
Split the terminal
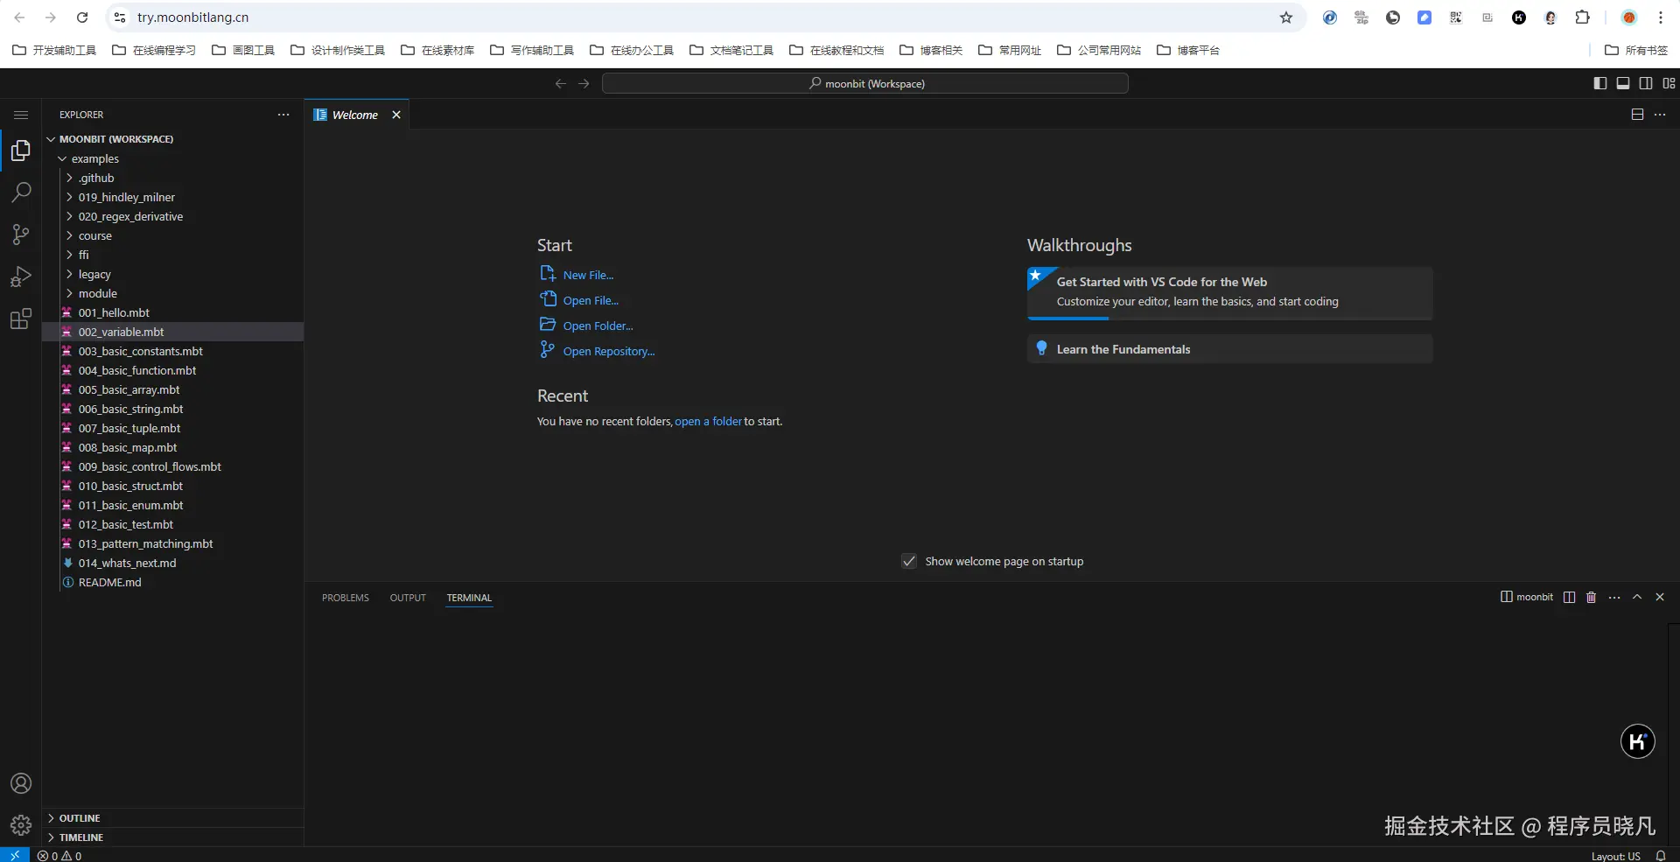[x=1570, y=597]
